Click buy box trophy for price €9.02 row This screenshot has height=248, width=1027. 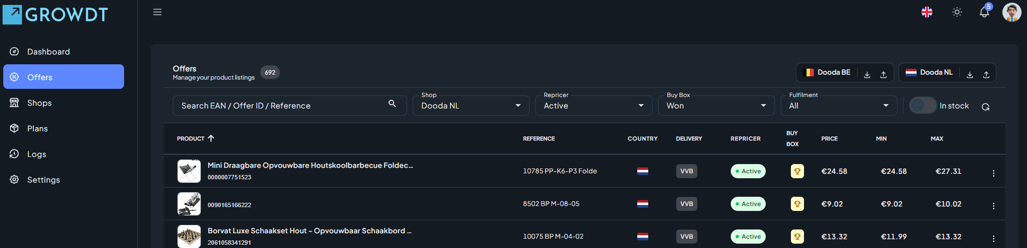coord(797,204)
